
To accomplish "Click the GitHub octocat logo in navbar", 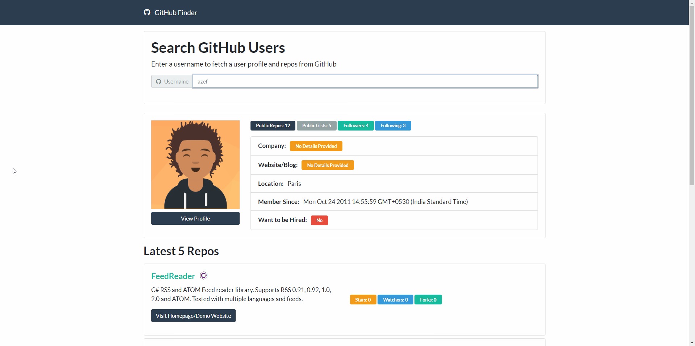I will (x=147, y=13).
